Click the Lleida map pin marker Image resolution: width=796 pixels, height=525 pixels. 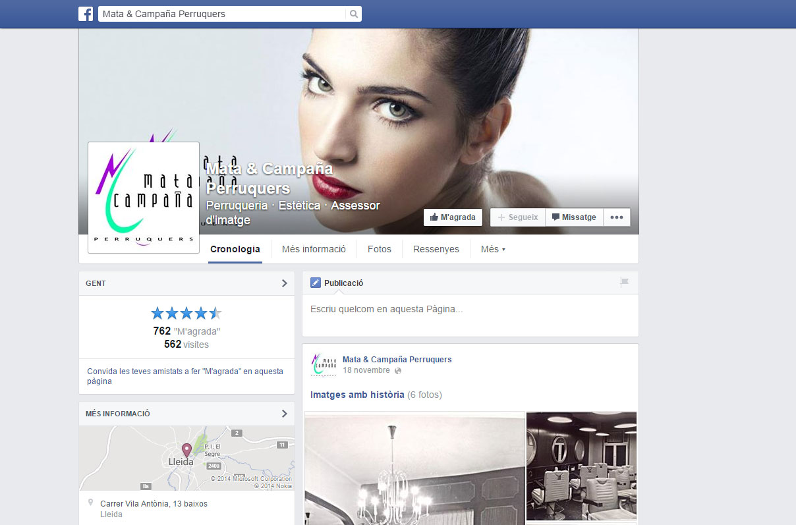tap(186, 451)
